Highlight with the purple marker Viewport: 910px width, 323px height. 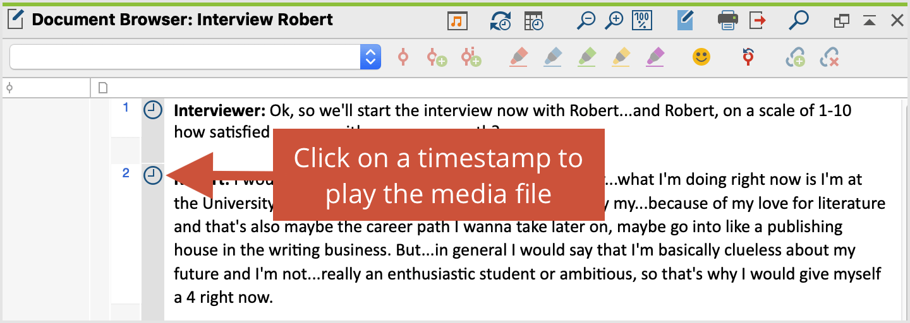click(x=655, y=57)
